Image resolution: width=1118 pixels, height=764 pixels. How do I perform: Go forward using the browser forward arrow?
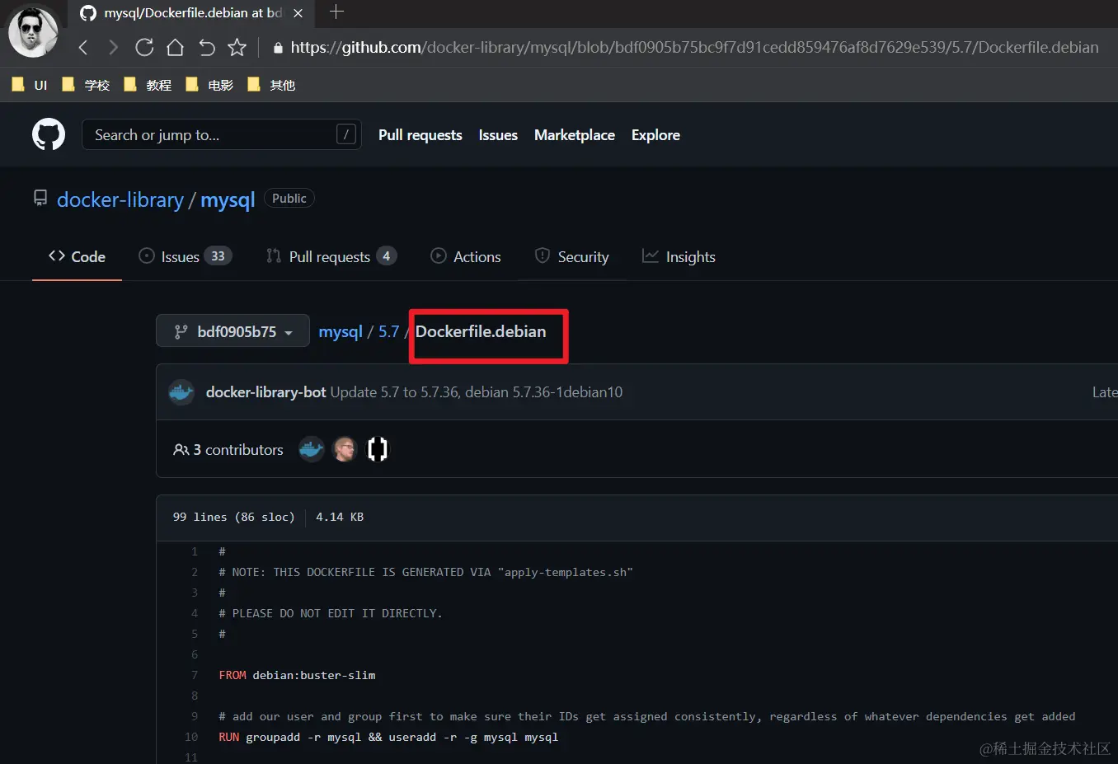[114, 48]
